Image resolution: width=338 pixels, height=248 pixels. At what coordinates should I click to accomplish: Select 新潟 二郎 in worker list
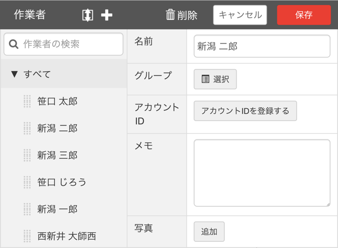(57, 128)
